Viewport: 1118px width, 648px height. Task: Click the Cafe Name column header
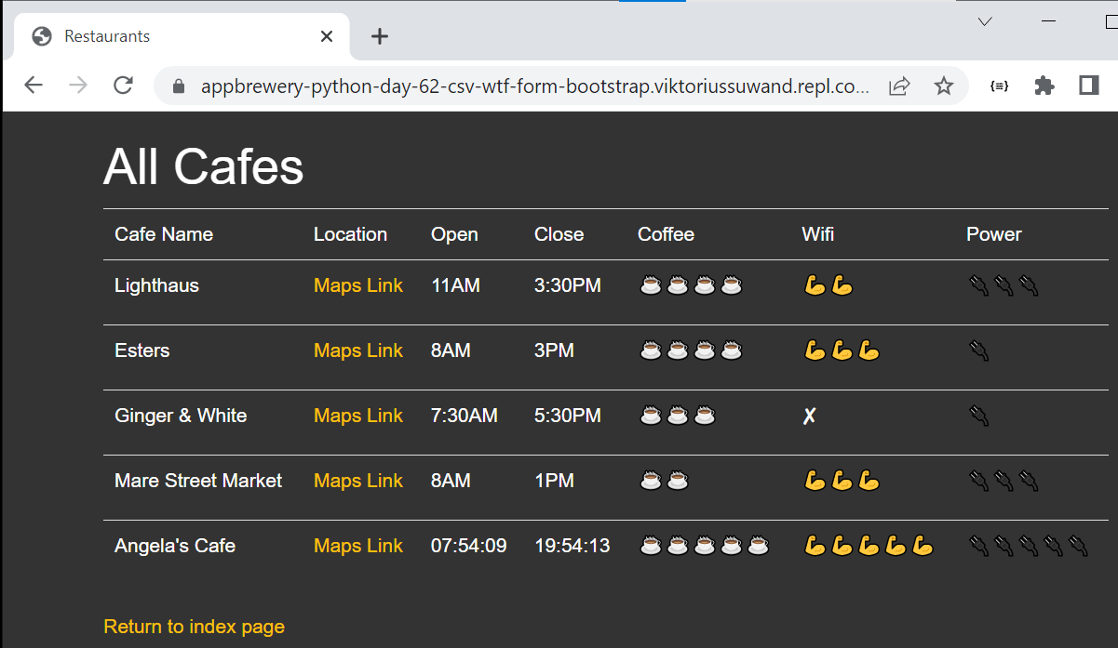point(164,234)
